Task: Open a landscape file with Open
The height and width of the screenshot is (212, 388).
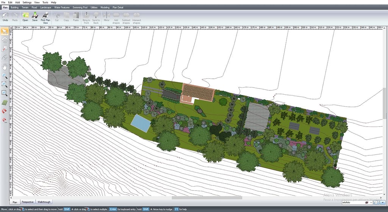Action: [x=25, y=17]
